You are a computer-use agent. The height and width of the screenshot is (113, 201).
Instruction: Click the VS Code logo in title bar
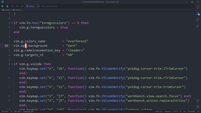pos(2,2)
